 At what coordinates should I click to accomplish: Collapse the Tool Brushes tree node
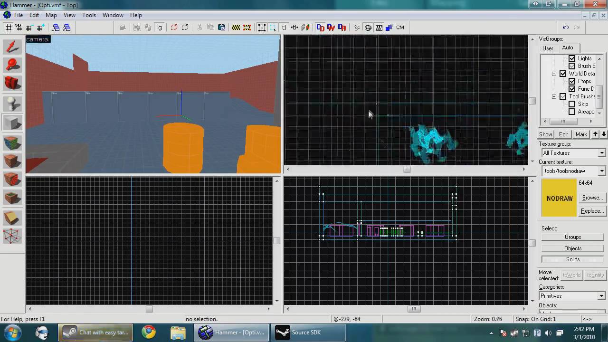click(554, 96)
